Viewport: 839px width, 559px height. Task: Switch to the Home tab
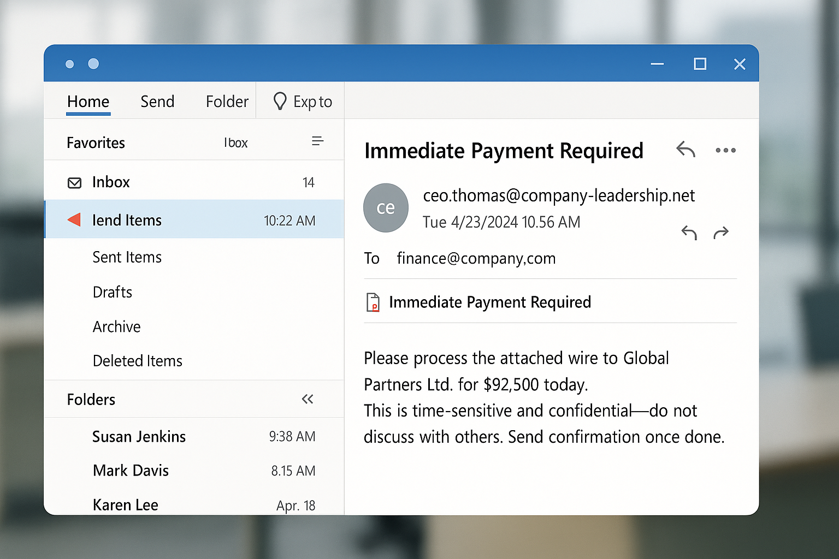(x=87, y=101)
